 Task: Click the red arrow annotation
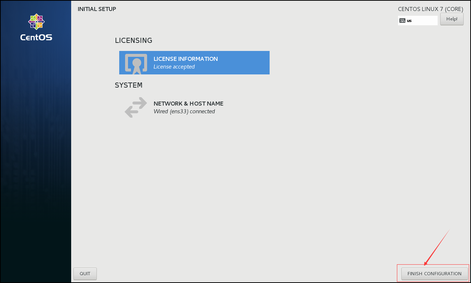click(x=437, y=247)
